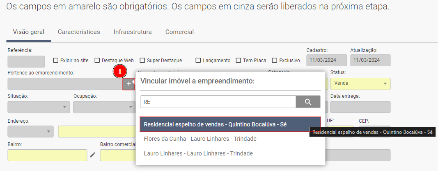Switch to the Características tab
Image resolution: width=438 pixels, height=171 pixels.
coord(79,32)
